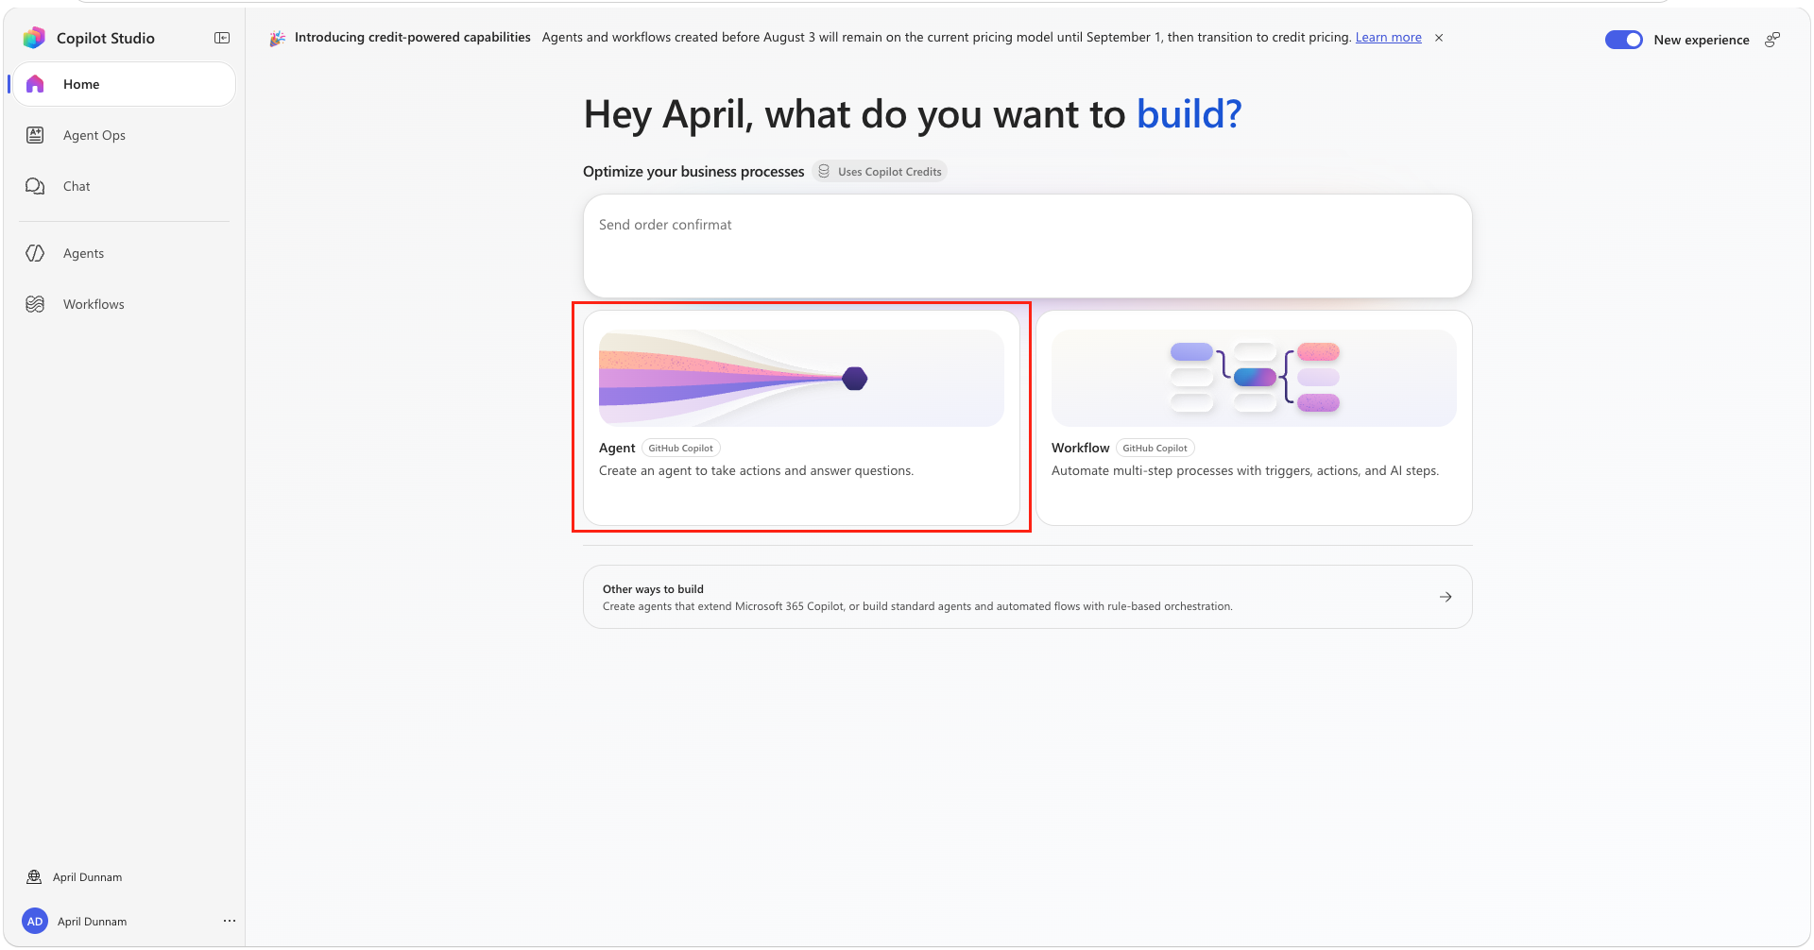Click the 'Optimize your business processes' heading
Screen dimensions: 1814x950
pyautogui.click(x=693, y=172)
